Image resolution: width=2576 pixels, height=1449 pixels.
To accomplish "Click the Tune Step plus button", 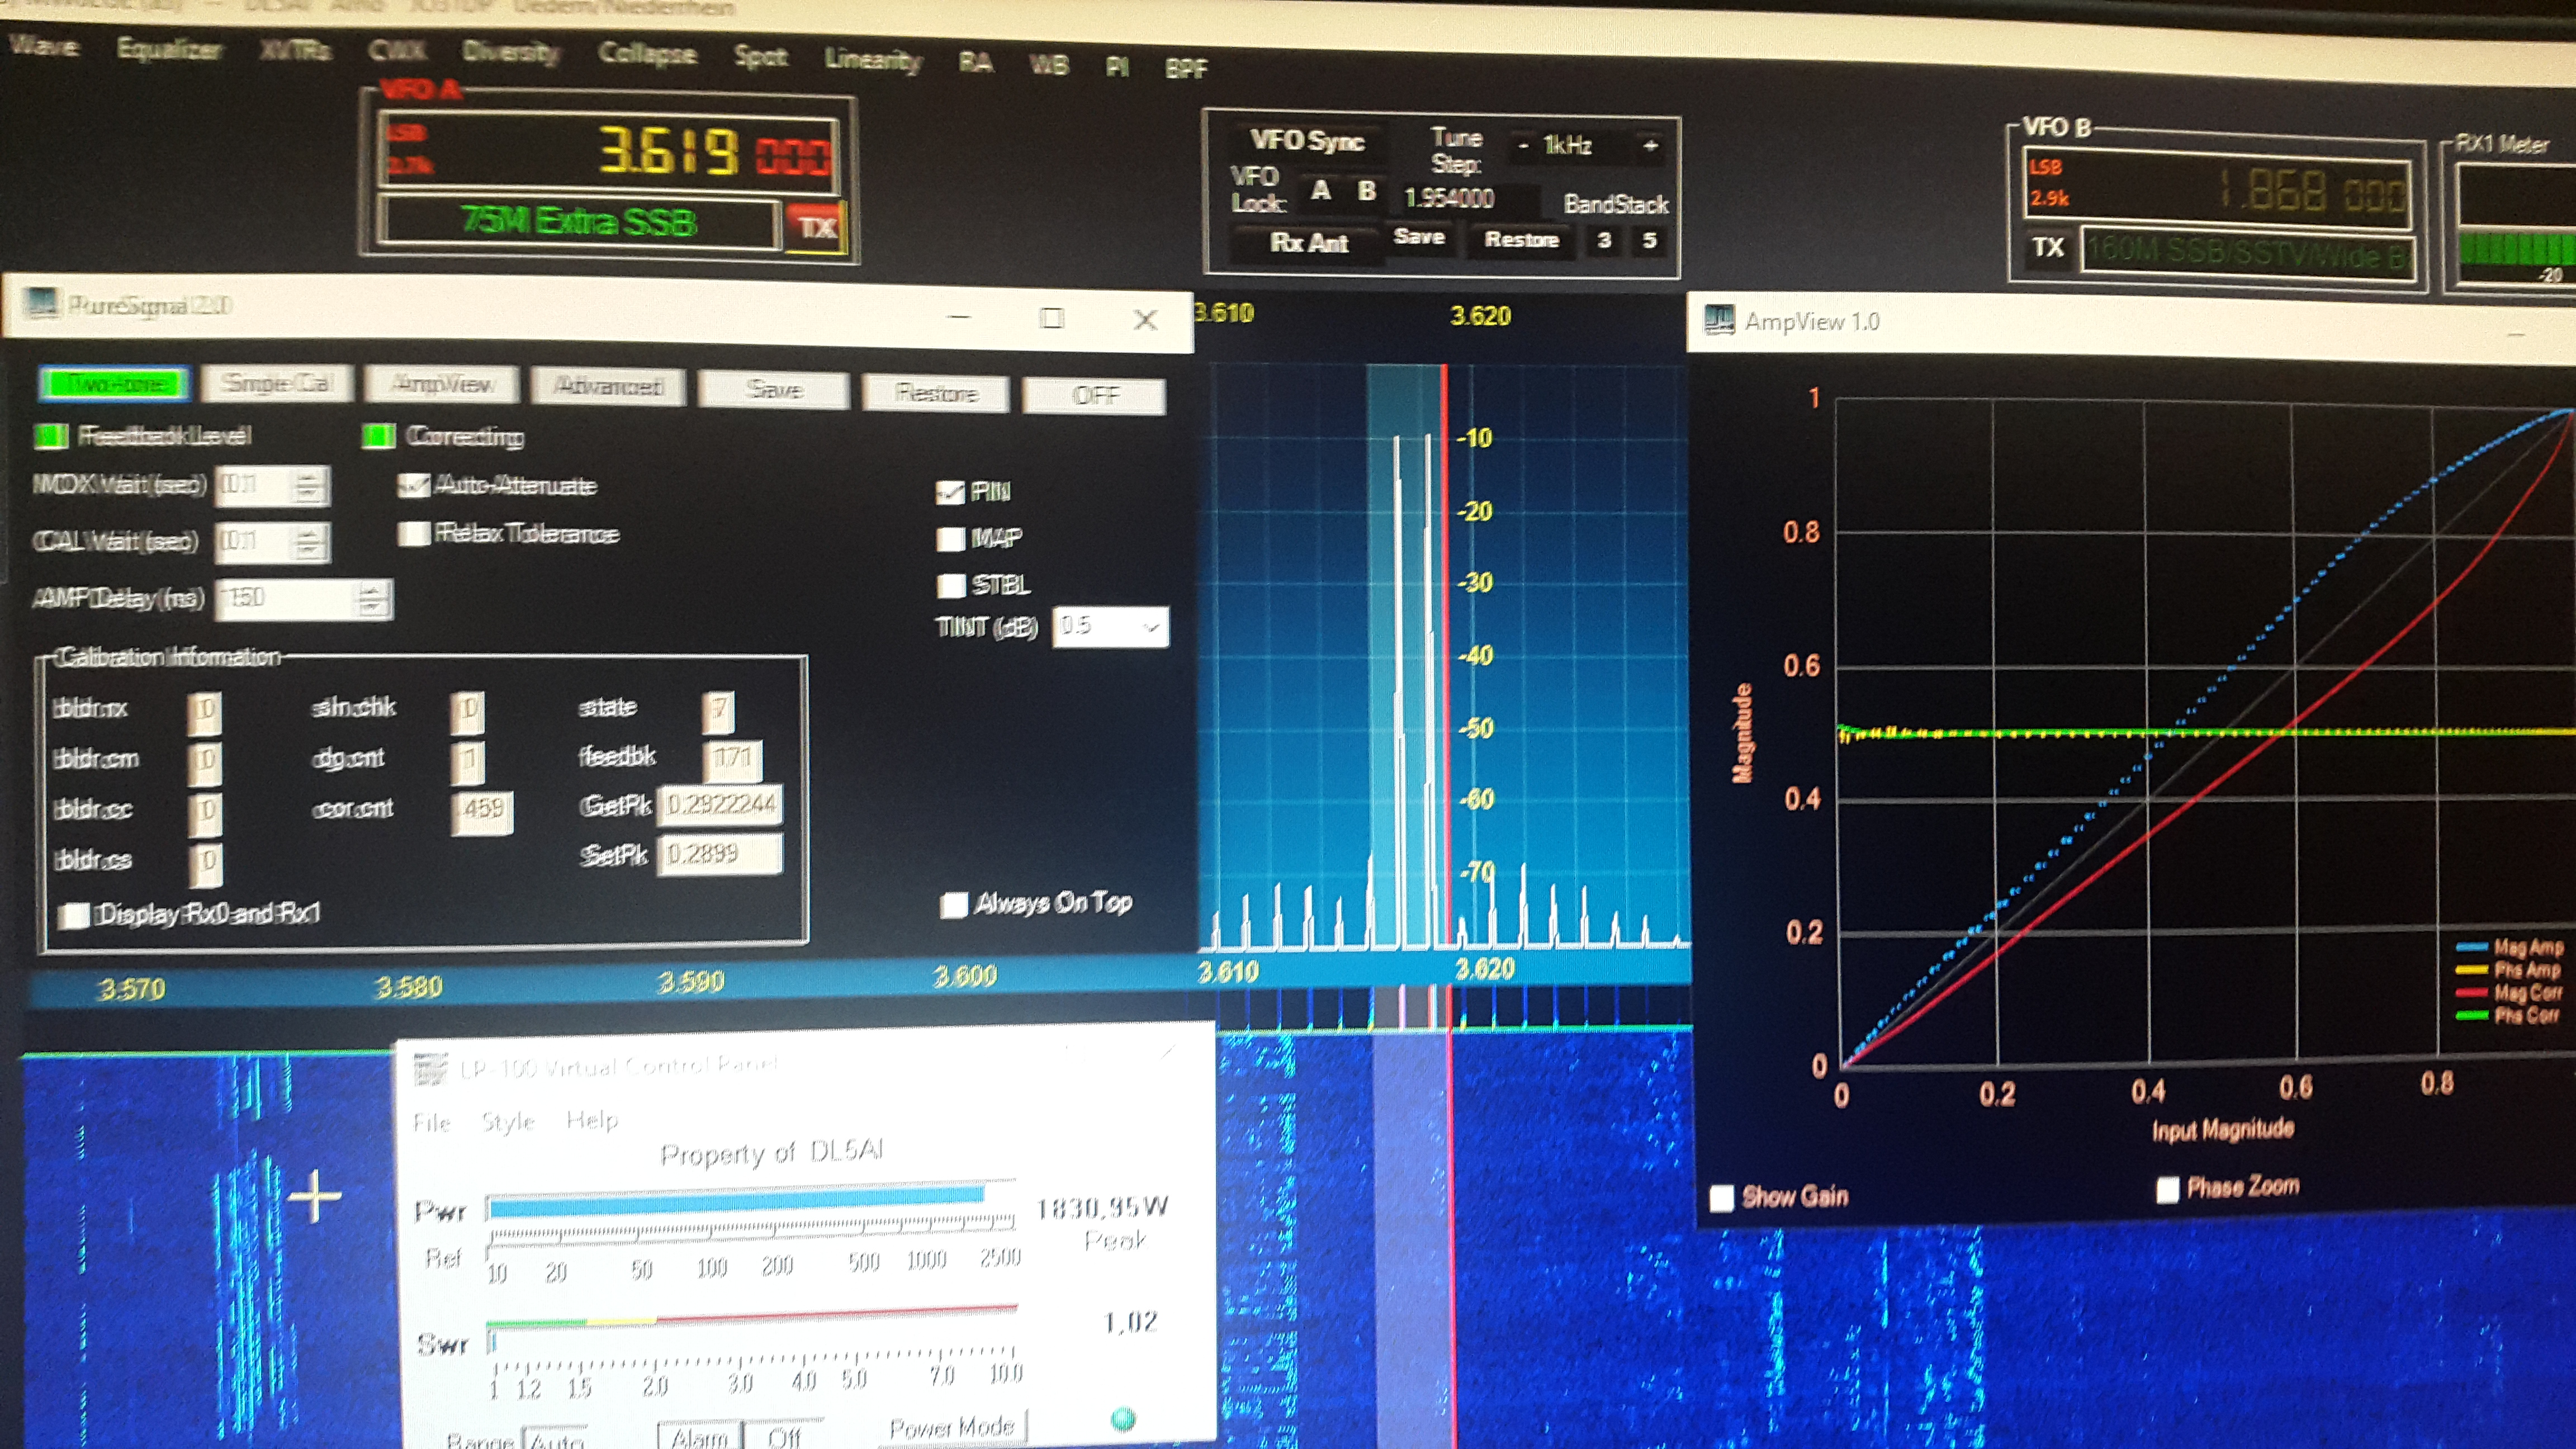I will [x=1650, y=146].
